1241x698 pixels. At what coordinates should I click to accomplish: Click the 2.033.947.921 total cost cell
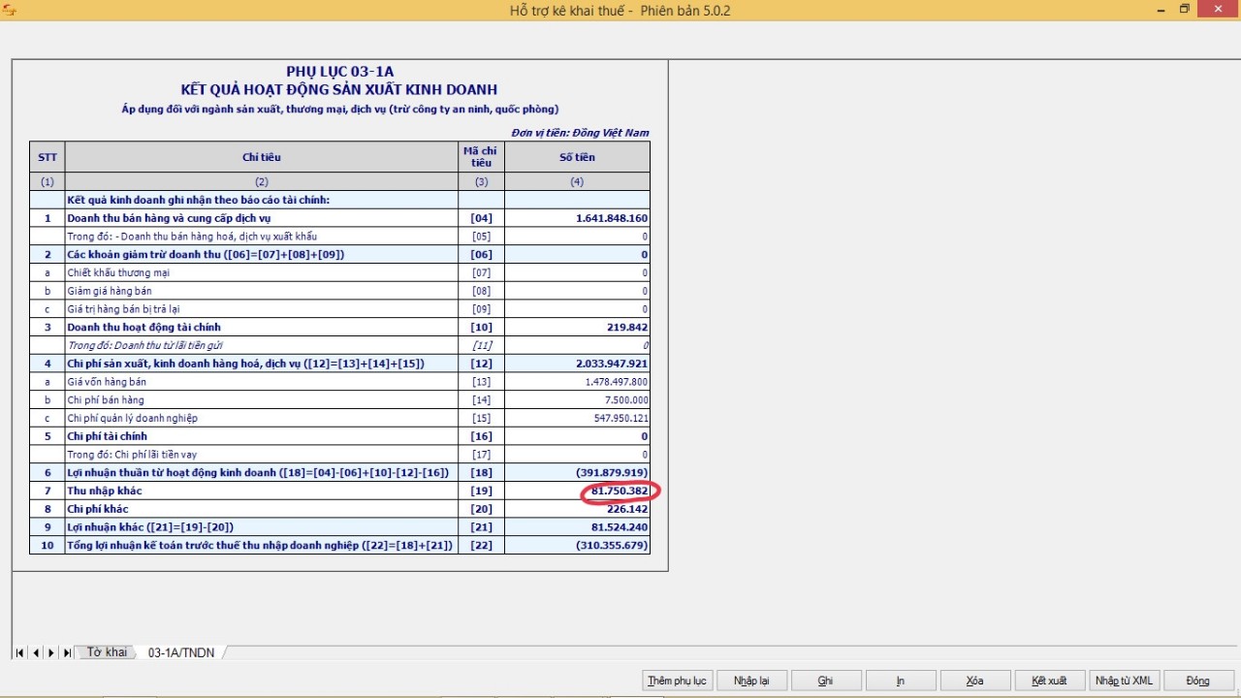click(x=577, y=364)
